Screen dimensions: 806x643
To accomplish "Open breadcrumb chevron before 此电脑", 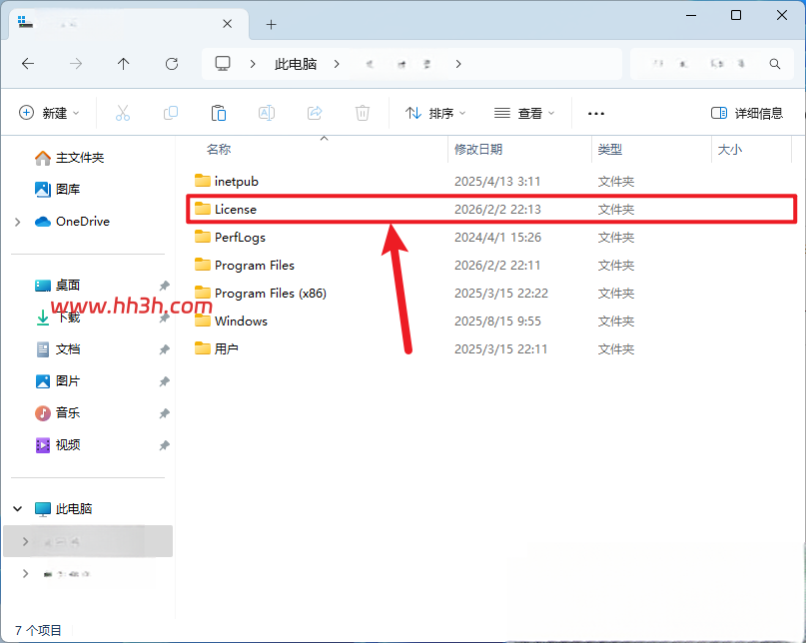I will [253, 64].
